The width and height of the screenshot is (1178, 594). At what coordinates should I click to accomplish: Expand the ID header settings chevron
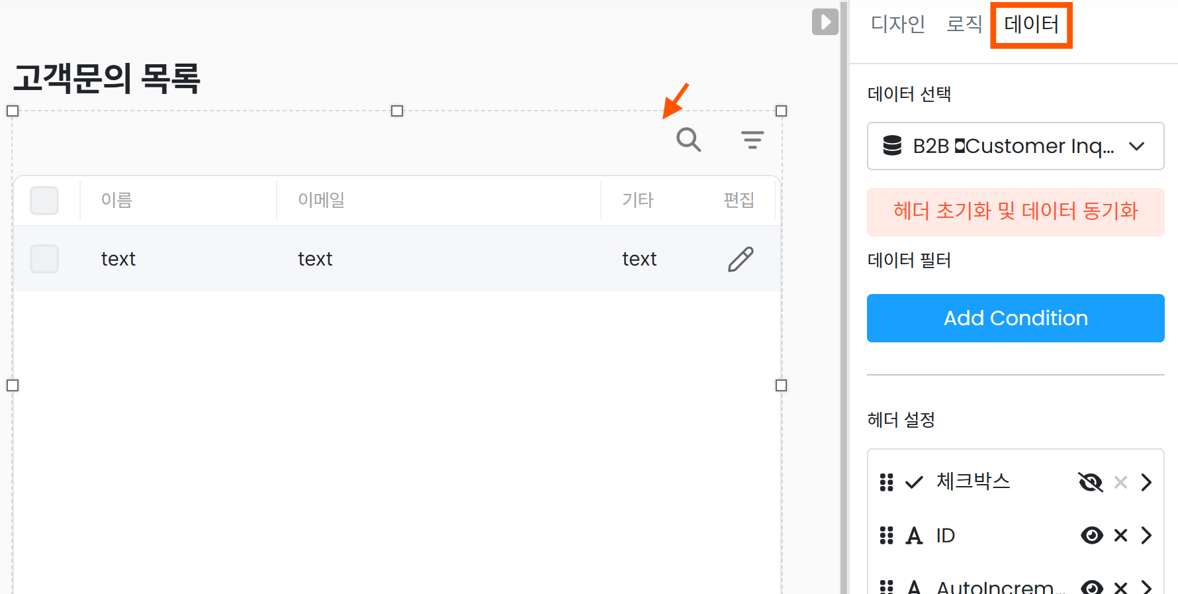point(1146,535)
